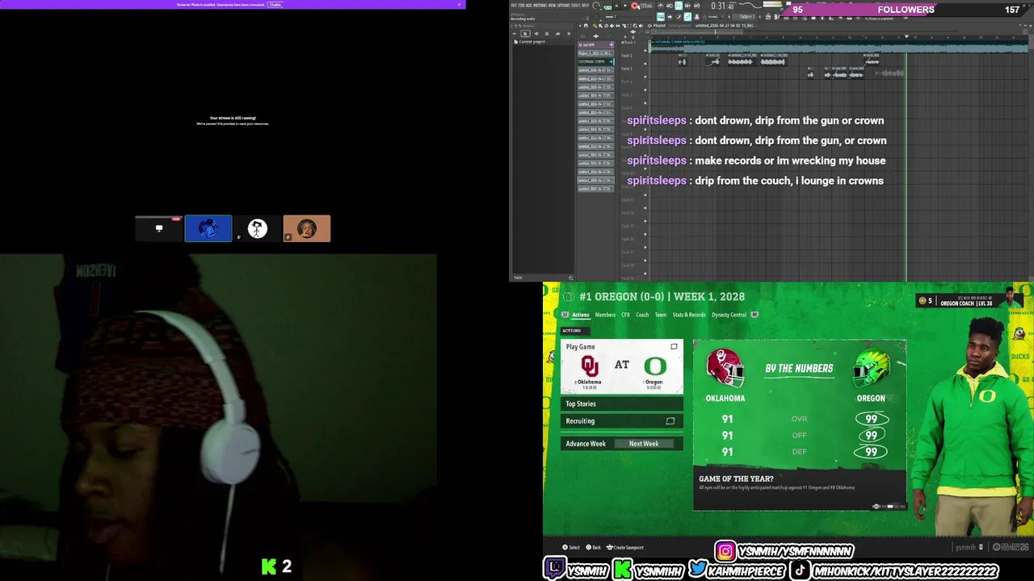The height and width of the screenshot is (581, 1034).
Task: Click the Create Savepoint hint
Action: tap(624, 547)
